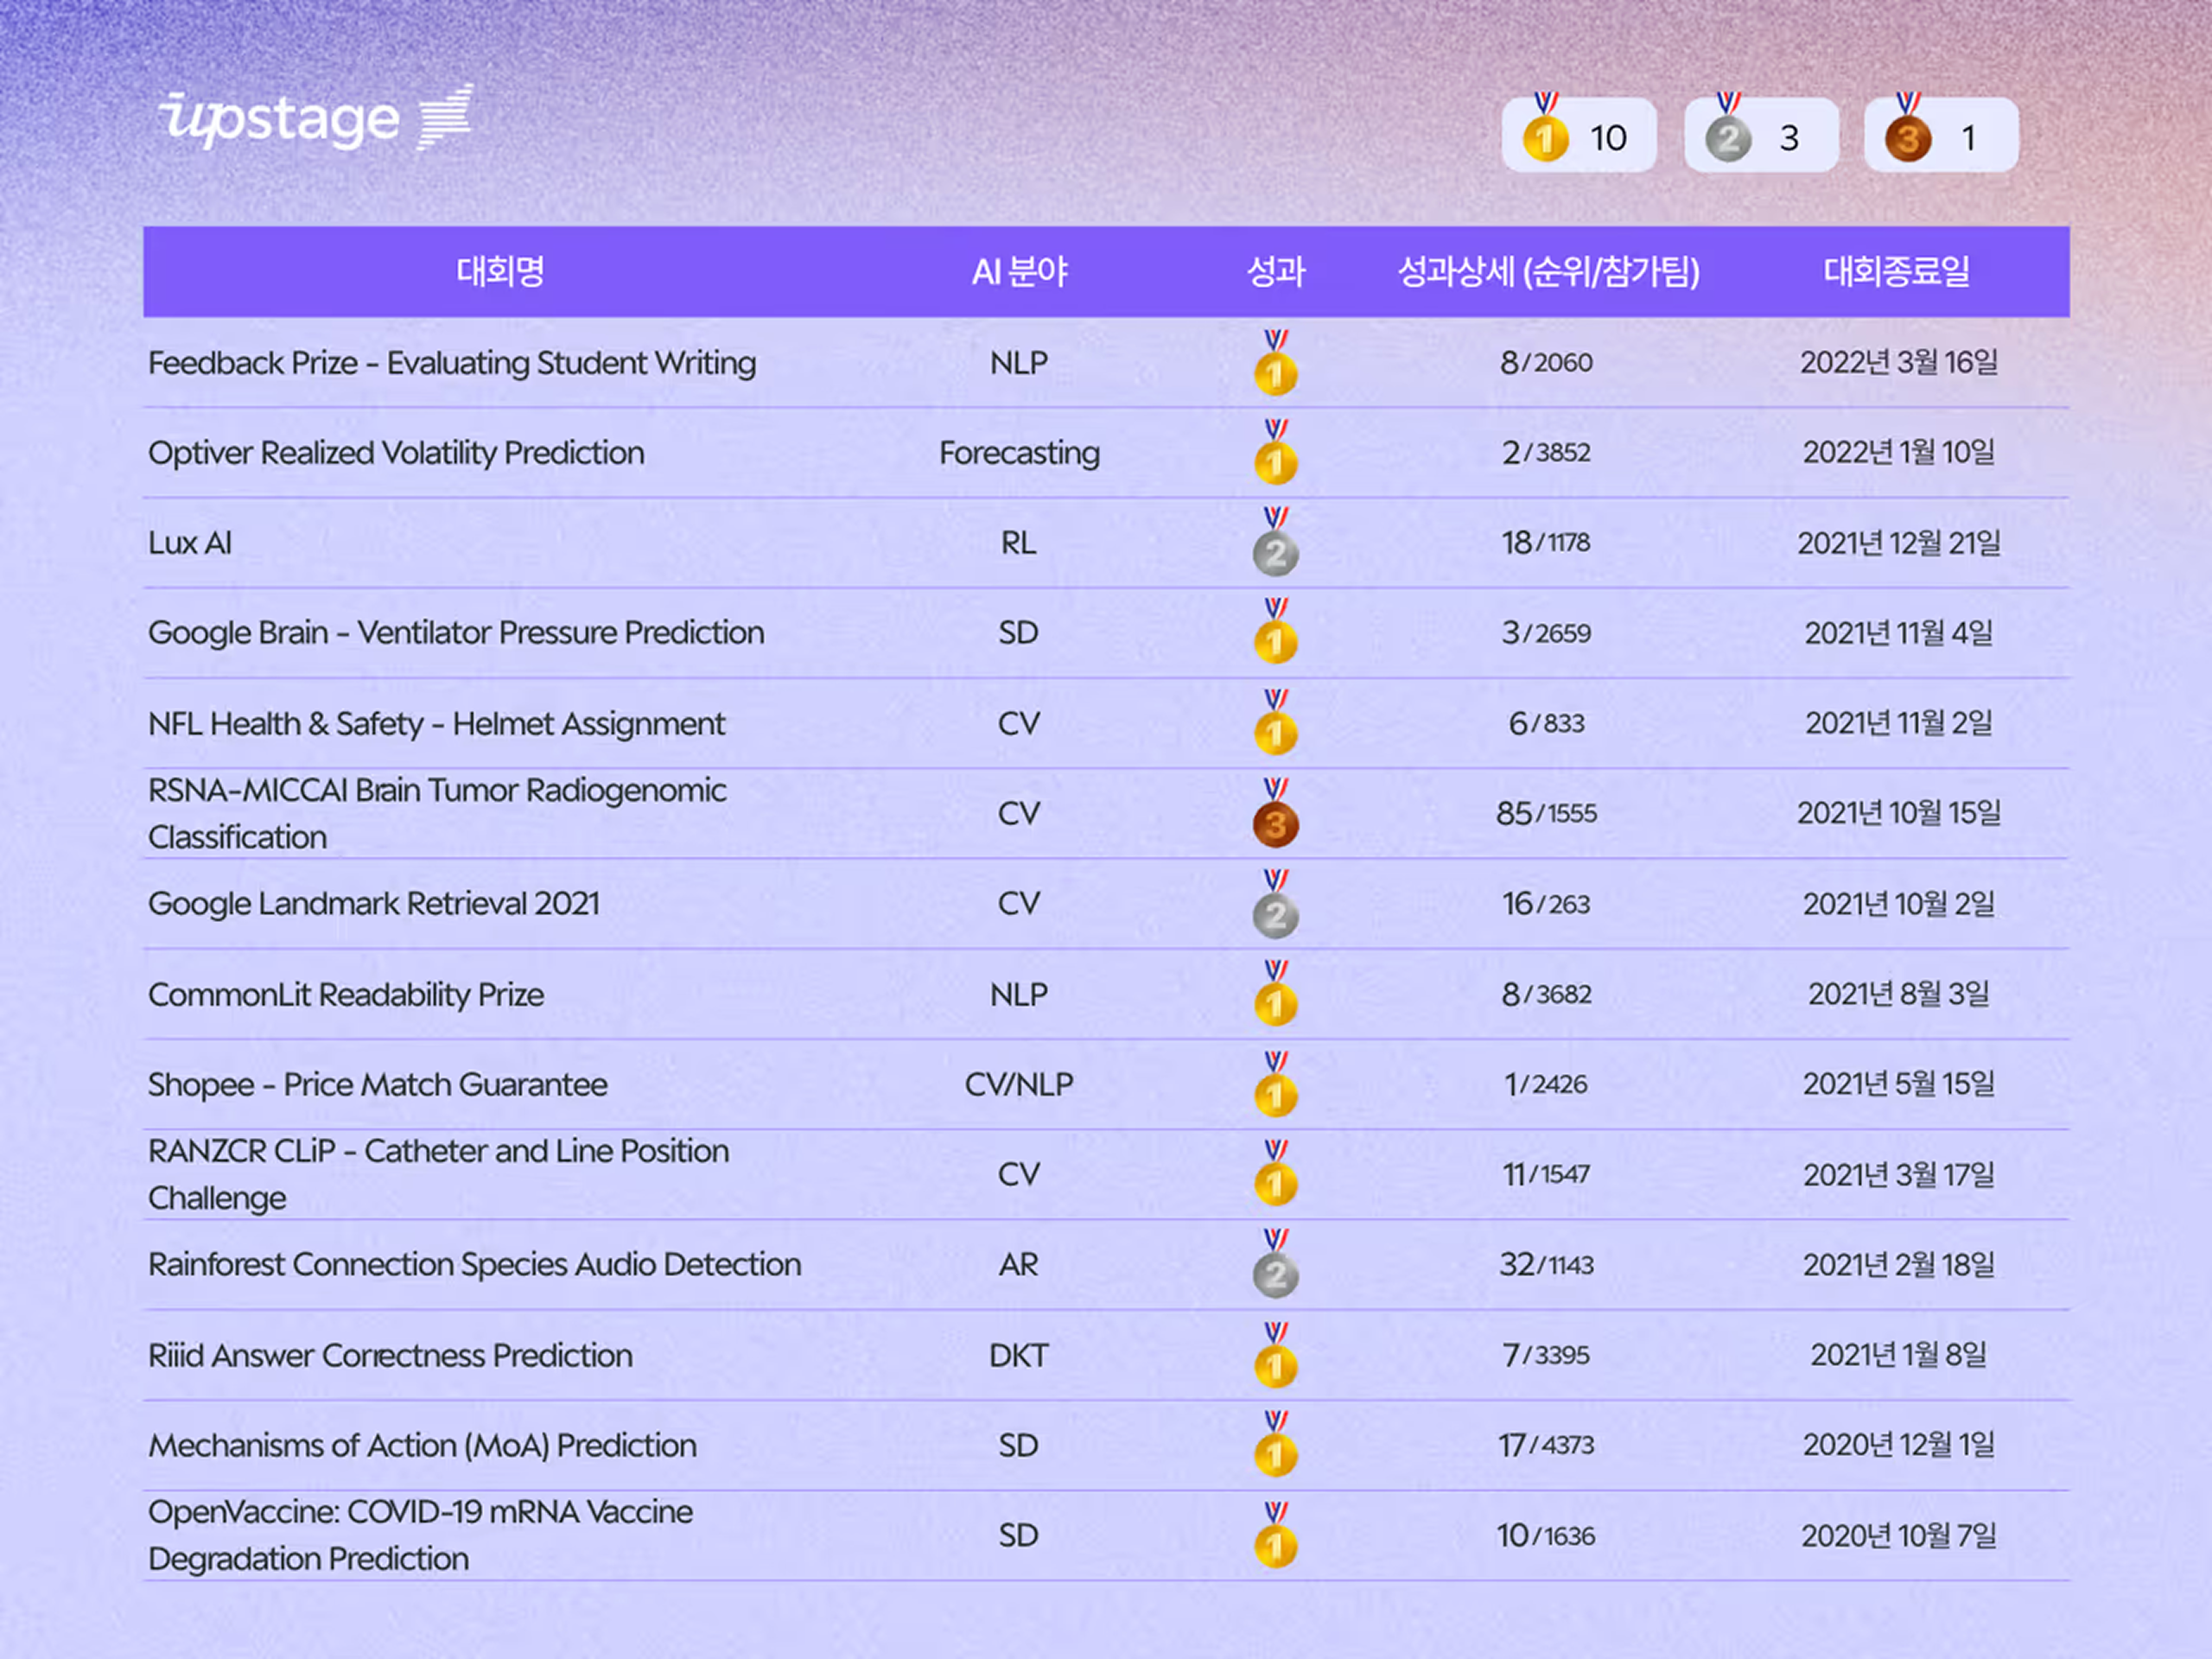Screen dimensions: 2212x1659
Task: Click the rank value '2/3852'
Action: click(x=1546, y=452)
